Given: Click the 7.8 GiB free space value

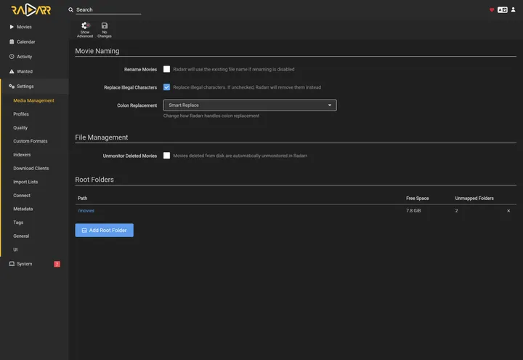Looking at the screenshot, I should (413, 211).
